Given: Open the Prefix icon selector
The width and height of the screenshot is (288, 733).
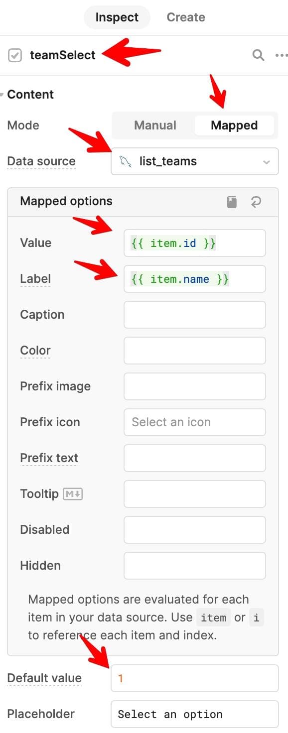Looking at the screenshot, I should click(194, 422).
